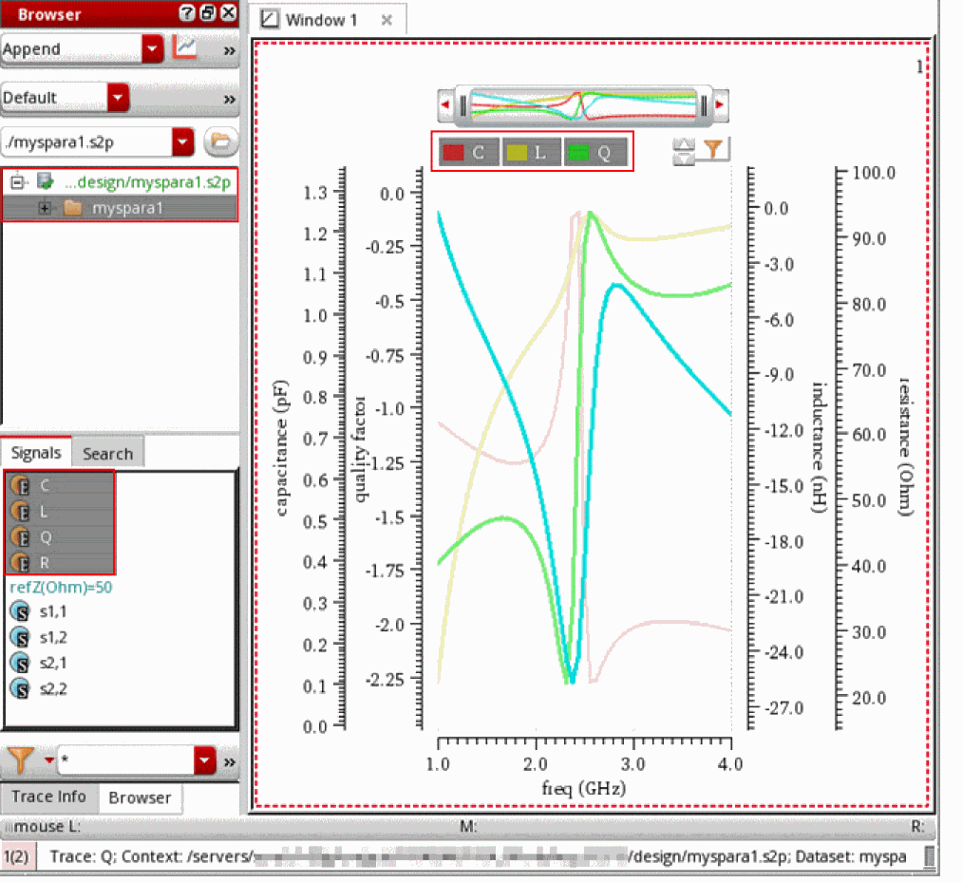Click the float/undock icon in Browser header
The height and width of the screenshot is (882, 962).
pyautogui.click(x=207, y=13)
